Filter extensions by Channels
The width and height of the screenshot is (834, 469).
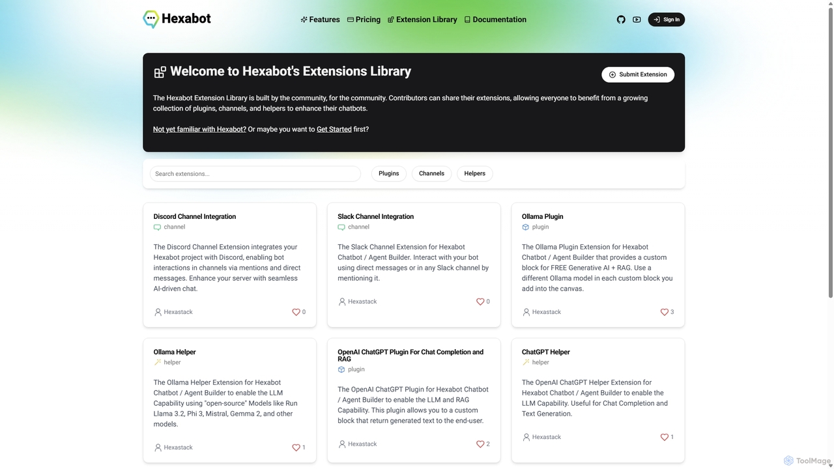[431, 174]
